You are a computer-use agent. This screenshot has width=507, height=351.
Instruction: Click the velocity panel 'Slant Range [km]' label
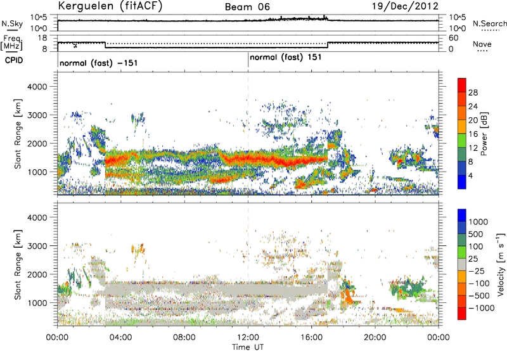pos(18,265)
